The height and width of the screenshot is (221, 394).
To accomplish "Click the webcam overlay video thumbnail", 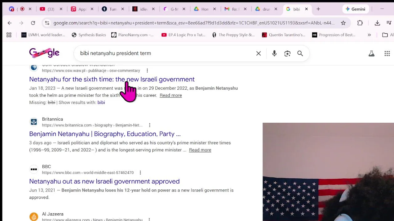I will (x=328, y=172).
